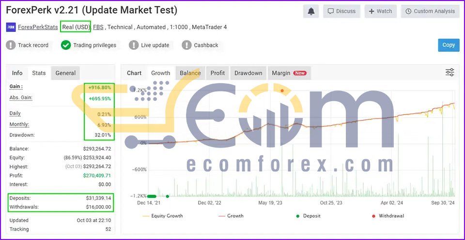Click the $253,924.40 equity value
This screenshot has width=465, height=240.
97,158
